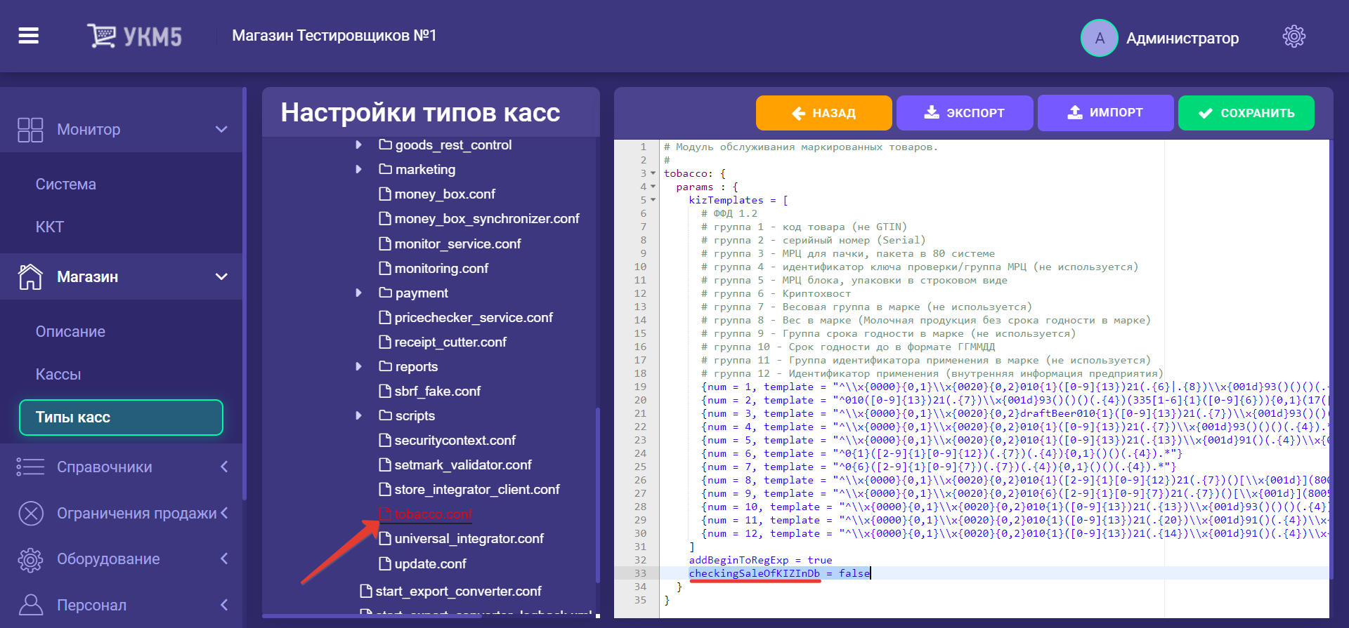Click the goods_rest_control folder icon
Image resolution: width=1349 pixels, height=628 pixels.
coord(385,145)
